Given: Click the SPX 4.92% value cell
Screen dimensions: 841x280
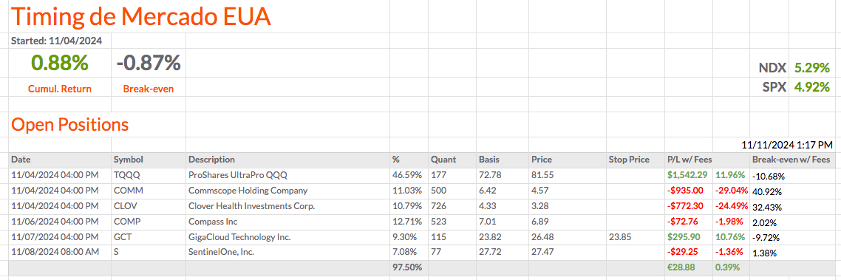Looking at the screenshot, I should pos(810,86).
